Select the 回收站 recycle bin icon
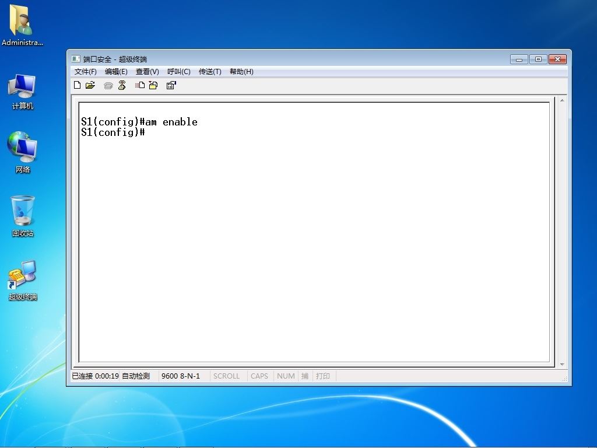This screenshot has width=597, height=448. click(23, 216)
